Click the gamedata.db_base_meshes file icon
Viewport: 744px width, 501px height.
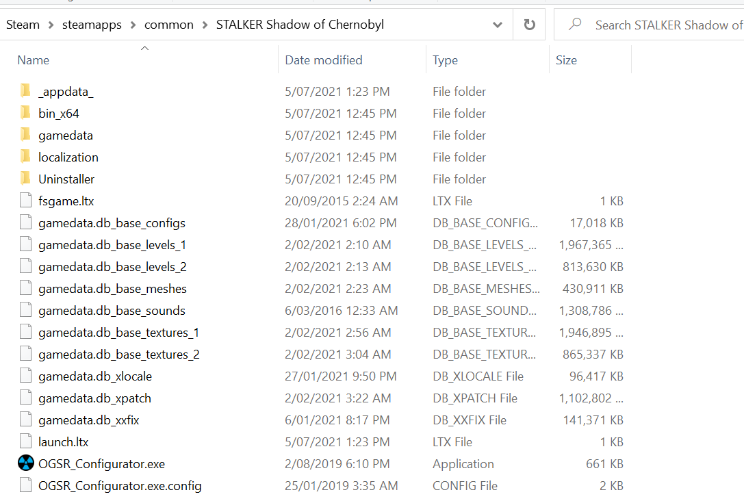(25, 287)
